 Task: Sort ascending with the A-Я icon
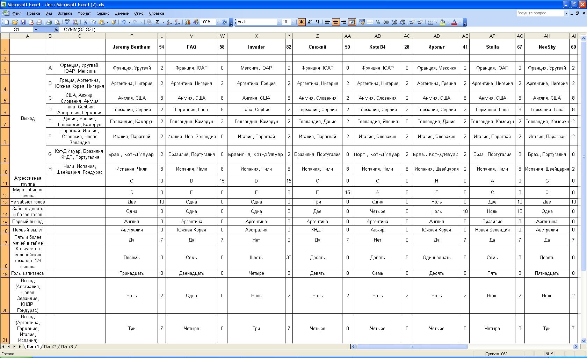click(169, 22)
